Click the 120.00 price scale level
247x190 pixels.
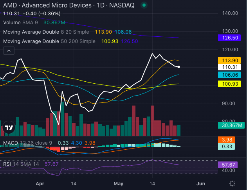coord(230,50)
